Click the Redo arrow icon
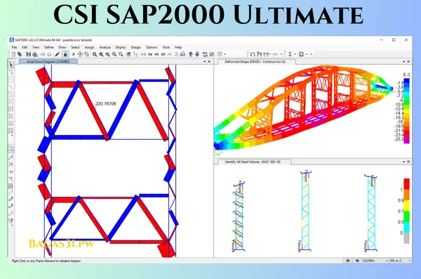The width and height of the screenshot is (421, 279). click(x=49, y=54)
